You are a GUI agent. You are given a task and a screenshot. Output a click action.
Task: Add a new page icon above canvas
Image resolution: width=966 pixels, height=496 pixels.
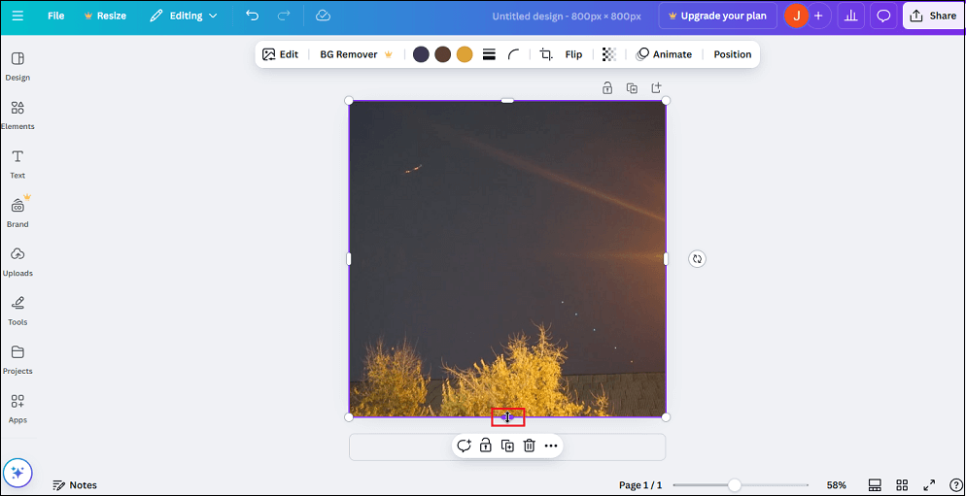[x=656, y=87]
